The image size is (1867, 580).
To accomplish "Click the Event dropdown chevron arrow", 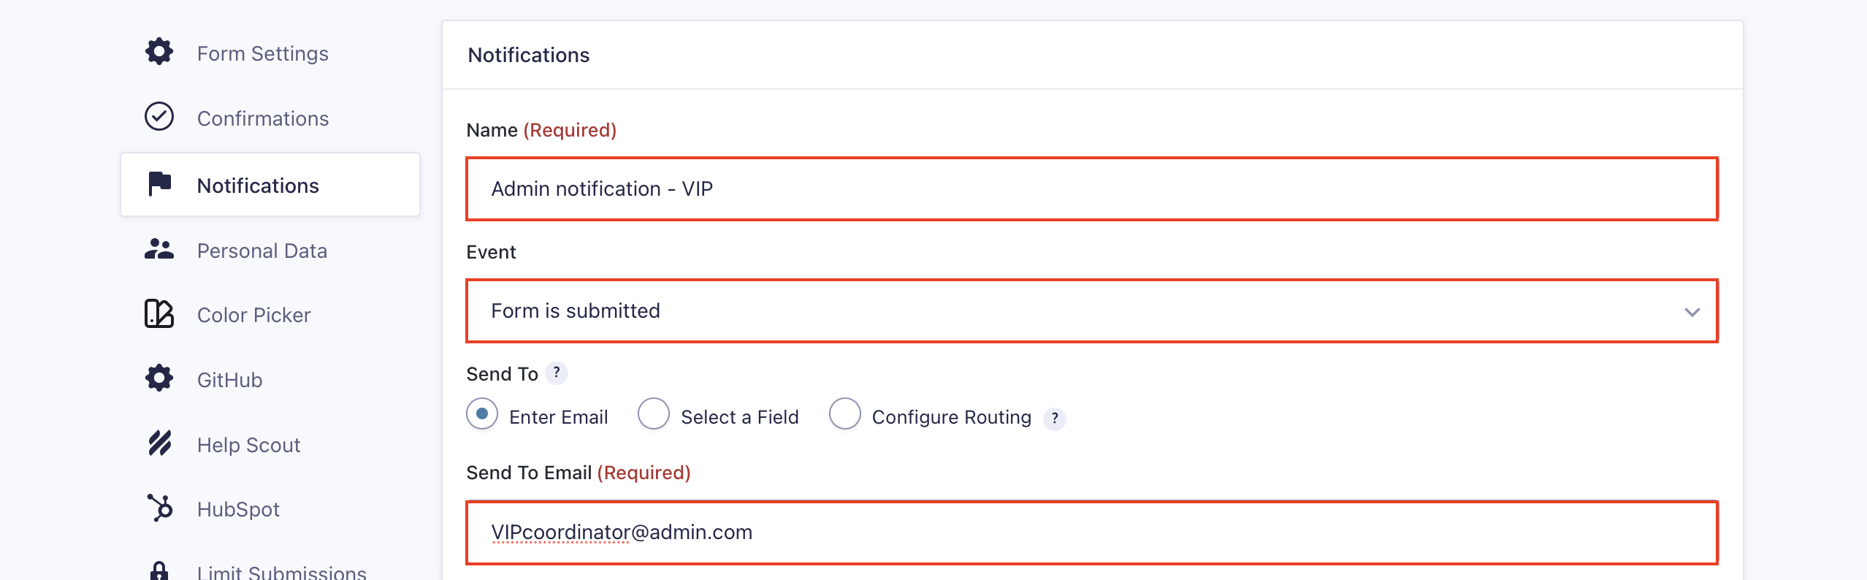I will coord(1692,312).
